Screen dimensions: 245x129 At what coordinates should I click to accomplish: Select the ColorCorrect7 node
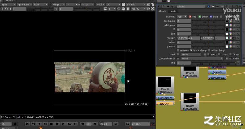tap(217, 78)
